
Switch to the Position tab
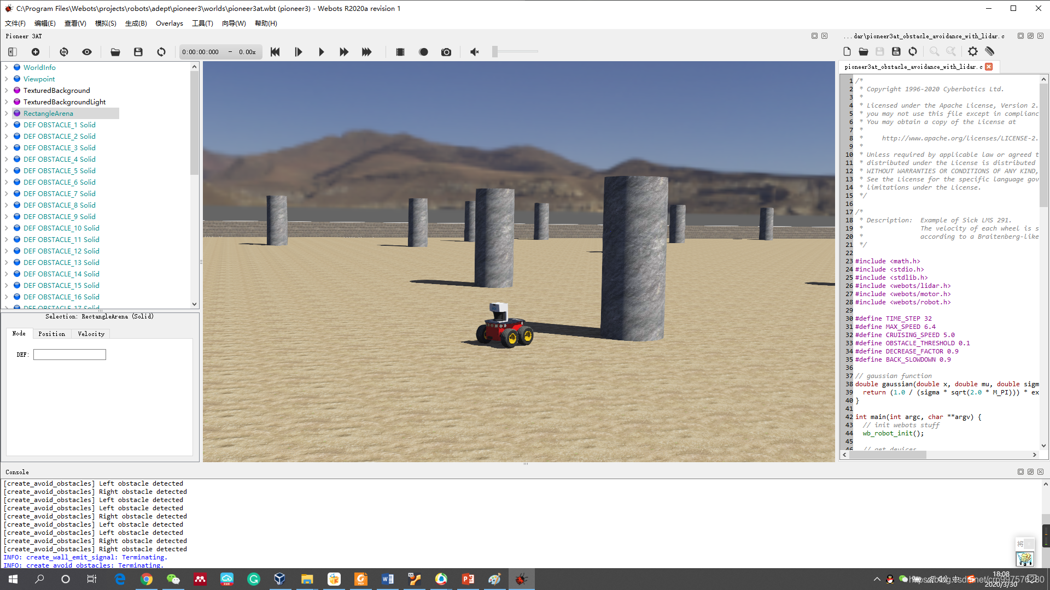click(52, 334)
